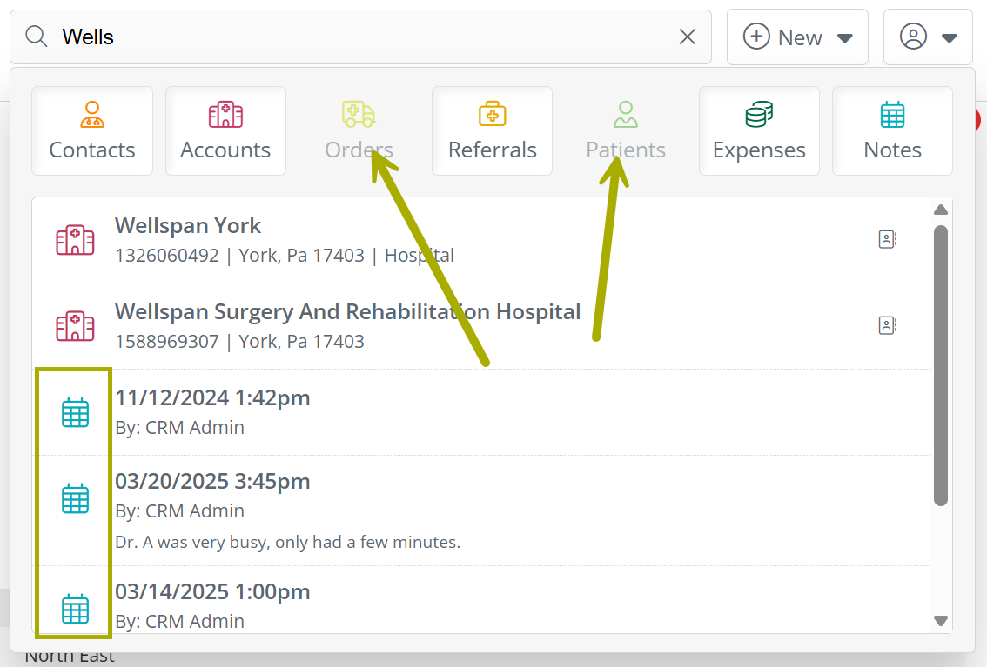Image resolution: width=987 pixels, height=667 pixels.
Task: Click contact card icon for Wellspan York
Action: 887,239
